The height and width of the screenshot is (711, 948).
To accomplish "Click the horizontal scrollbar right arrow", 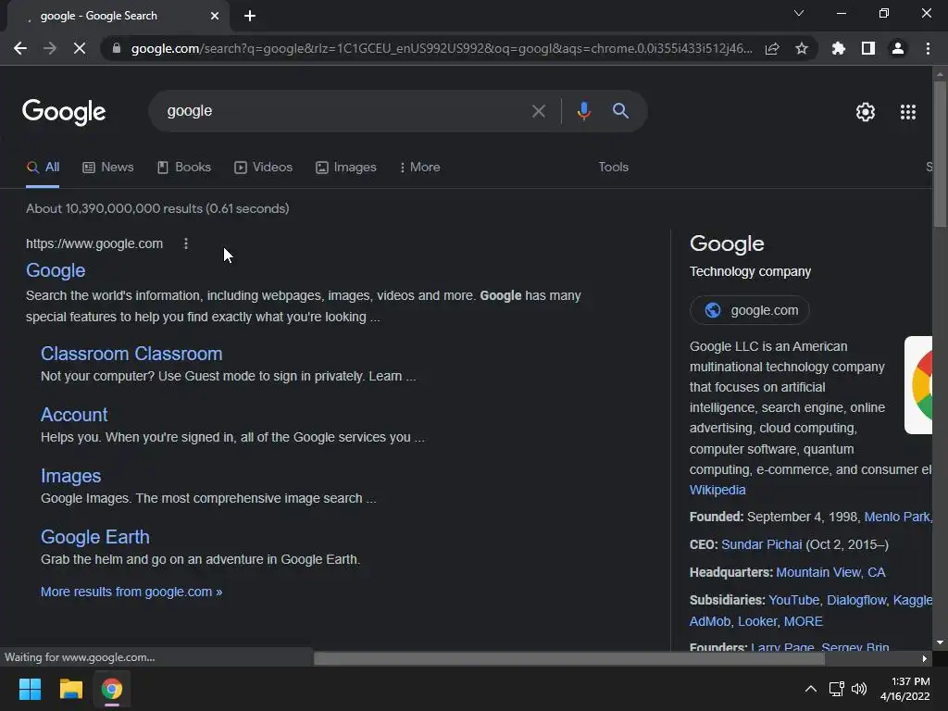I will coord(925,658).
